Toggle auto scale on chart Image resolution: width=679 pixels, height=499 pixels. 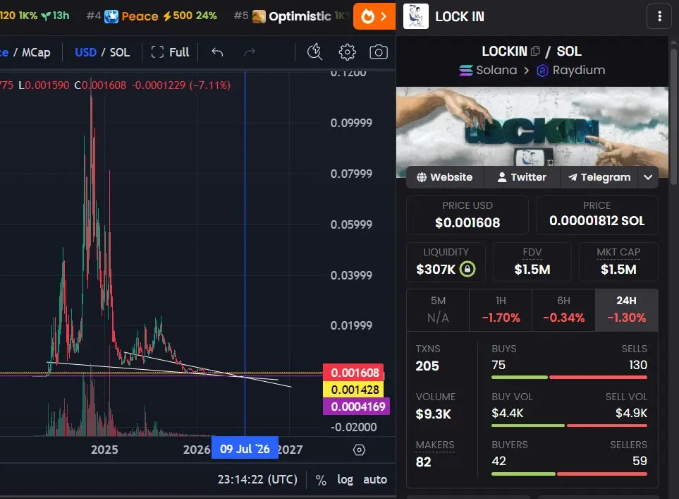pyautogui.click(x=375, y=479)
